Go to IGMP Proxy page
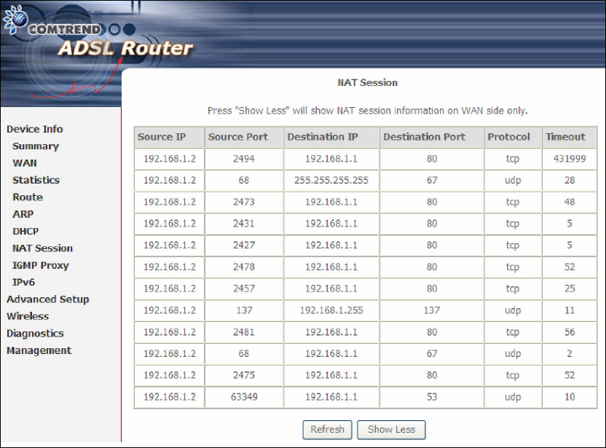This screenshot has height=448, width=606. (x=41, y=265)
